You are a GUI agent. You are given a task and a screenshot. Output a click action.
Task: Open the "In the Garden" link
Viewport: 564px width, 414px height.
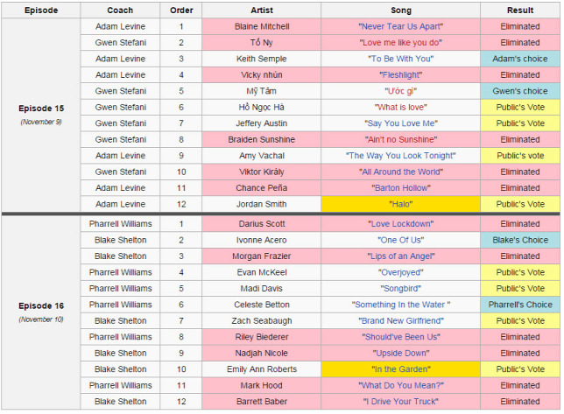pyautogui.click(x=401, y=369)
